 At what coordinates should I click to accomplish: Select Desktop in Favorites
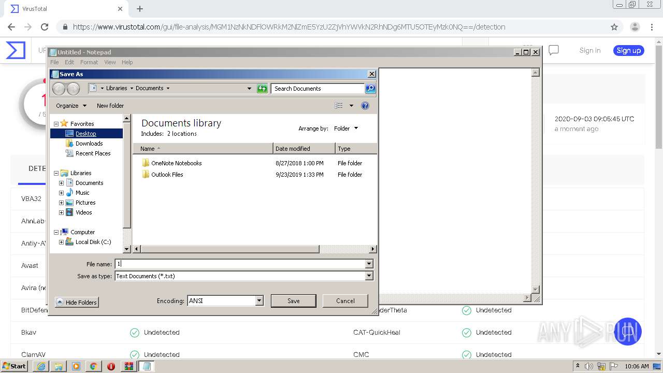click(86, 134)
